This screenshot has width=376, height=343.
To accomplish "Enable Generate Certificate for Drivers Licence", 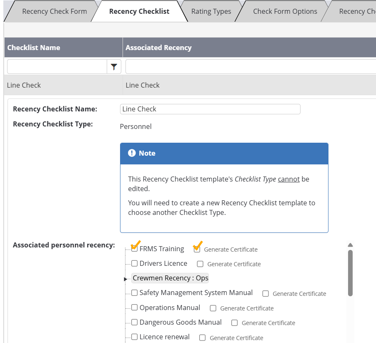I will coord(201,264).
